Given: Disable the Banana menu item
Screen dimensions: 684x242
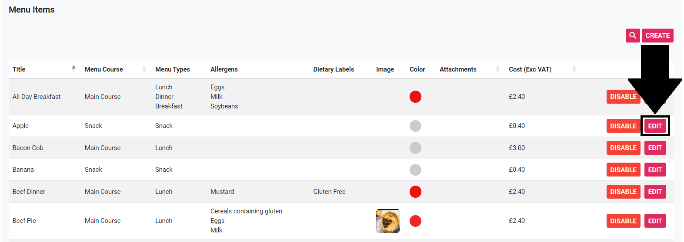Looking at the screenshot, I should tap(623, 170).
